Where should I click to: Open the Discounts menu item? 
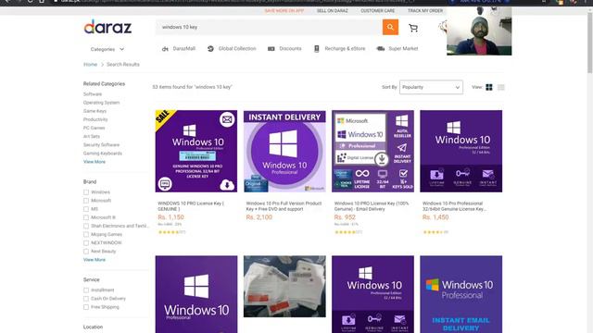click(290, 49)
